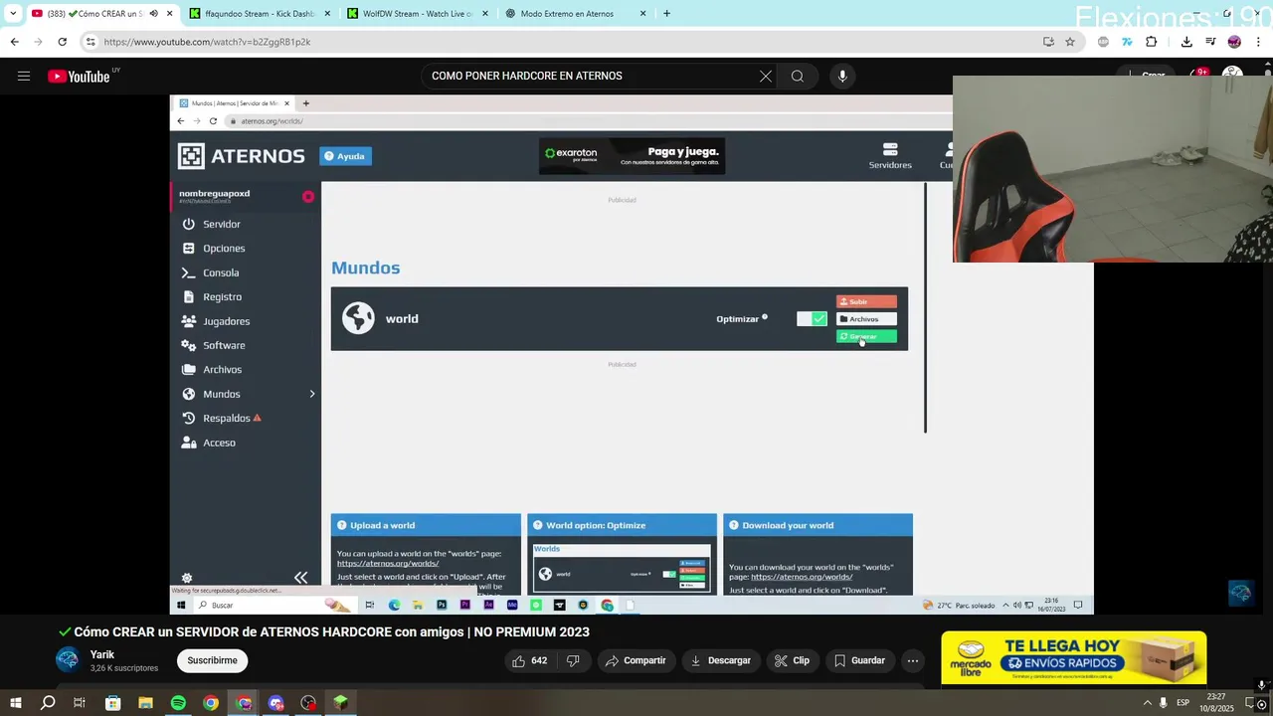Click the Mercado Libre ad banner
This screenshot has height=716, width=1273.
[x=1074, y=658]
